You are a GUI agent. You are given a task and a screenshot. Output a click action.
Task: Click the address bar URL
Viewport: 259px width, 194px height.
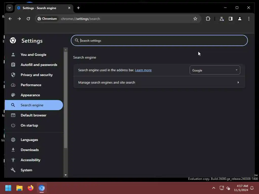(80, 19)
